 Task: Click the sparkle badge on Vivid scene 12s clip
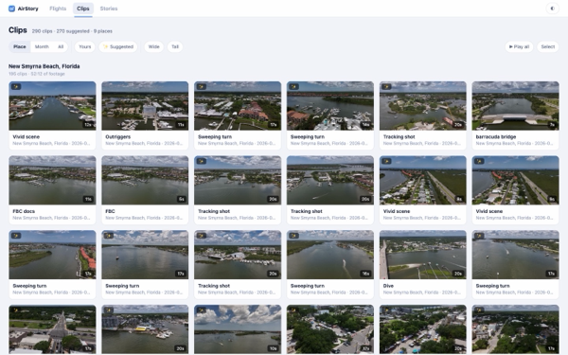click(x=16, y=87)
